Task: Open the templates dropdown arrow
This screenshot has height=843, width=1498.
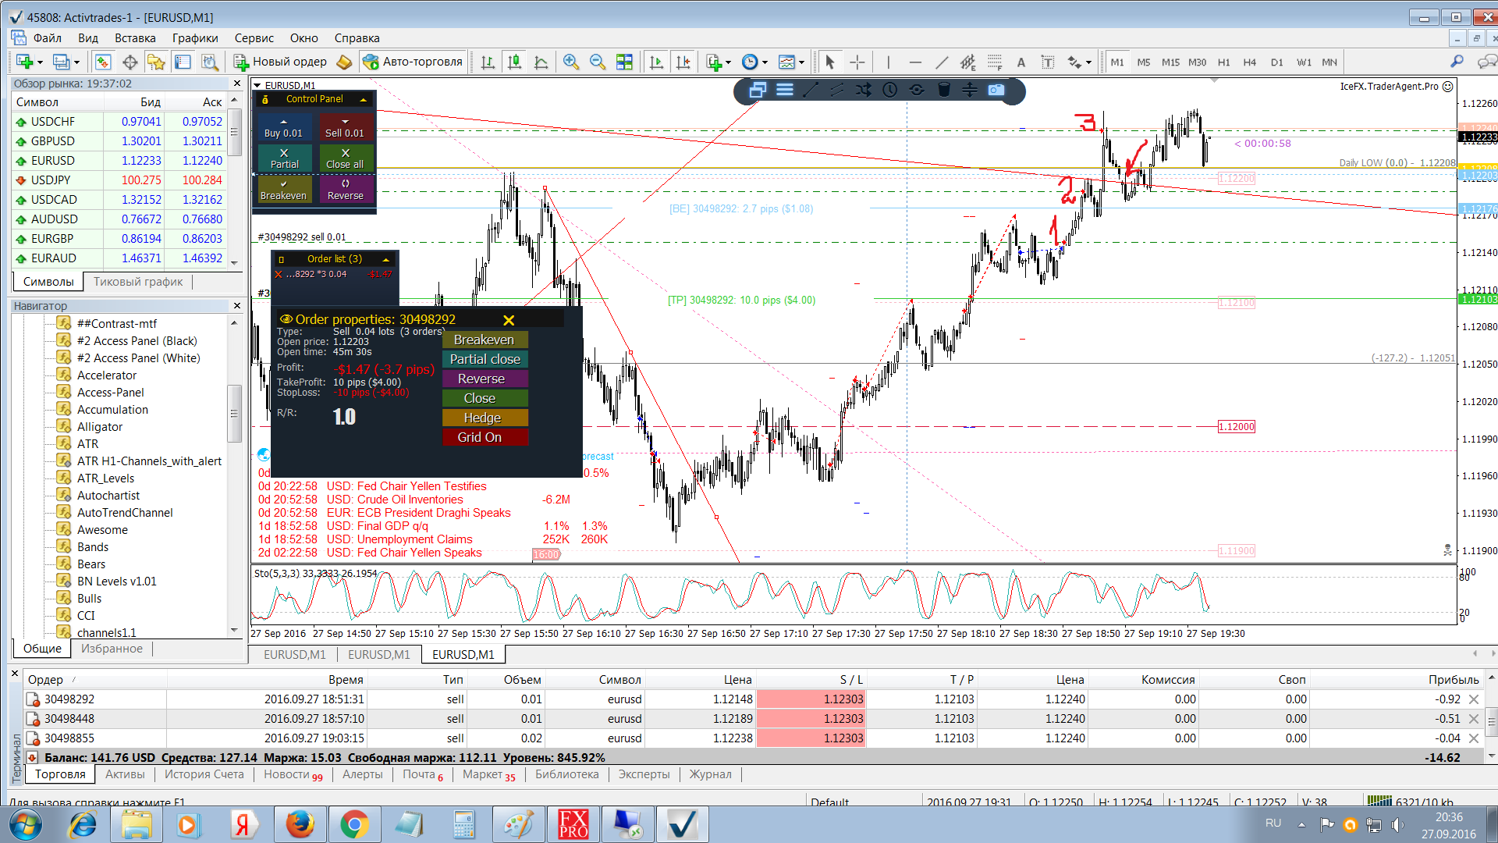Action: (x=802, y=62)
